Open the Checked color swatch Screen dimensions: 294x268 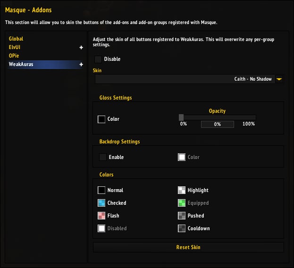coord(101,203)
